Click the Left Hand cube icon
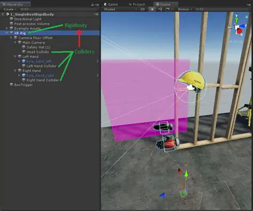 (x=20, y=57)
